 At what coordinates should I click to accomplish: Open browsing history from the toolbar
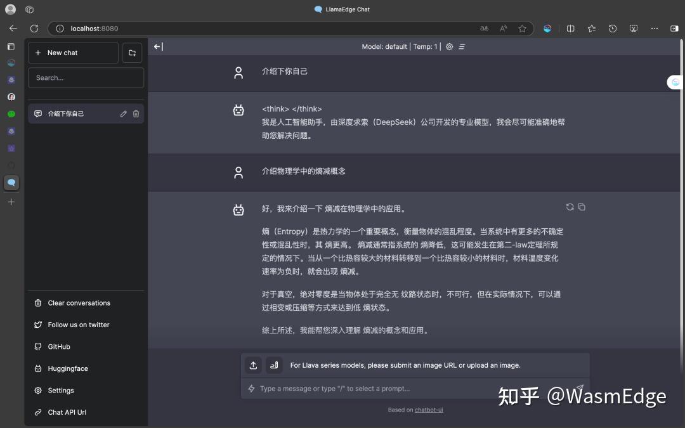pyautogui.click(x=612, y=29)
